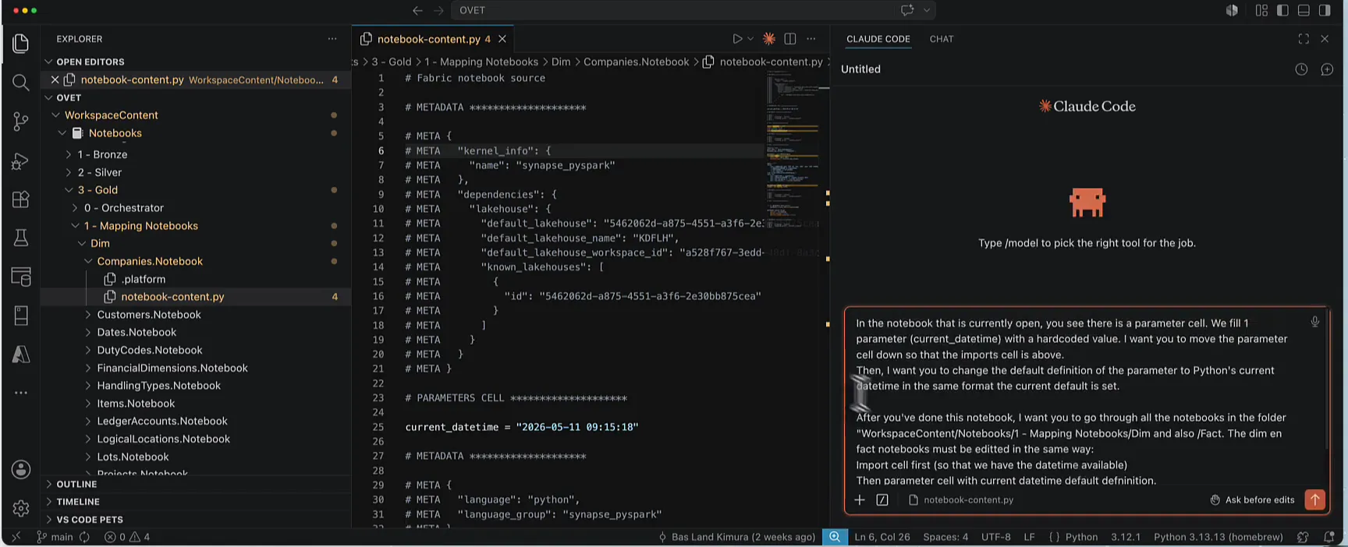
Task: Expand the OUTLINE section
Action: point(49,484)
